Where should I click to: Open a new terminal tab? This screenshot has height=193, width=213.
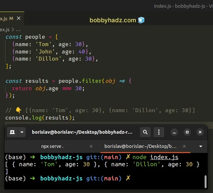pyautogui.click(x=12, y=132)
